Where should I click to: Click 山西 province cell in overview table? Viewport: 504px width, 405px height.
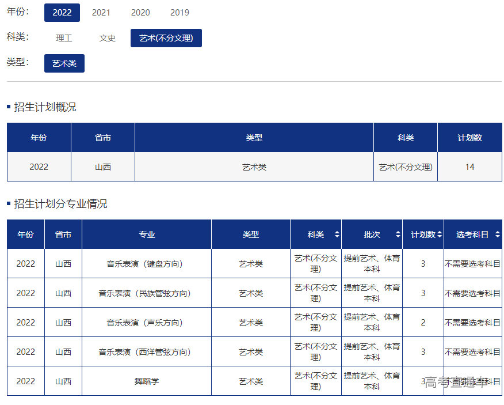pos(103,167)
